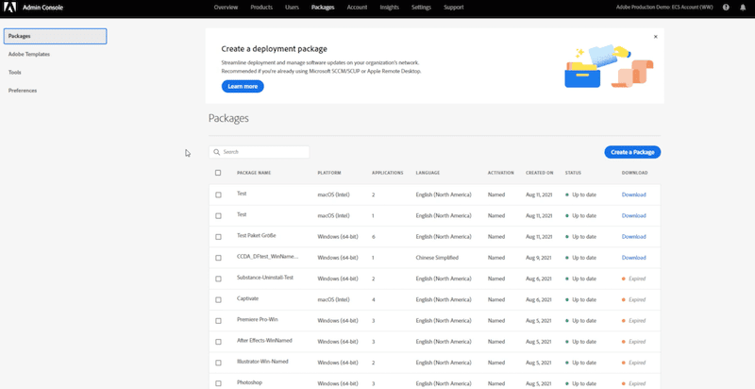Click the Status column header
The width and height of the screenshot is (755, 389).
(573, 173)
